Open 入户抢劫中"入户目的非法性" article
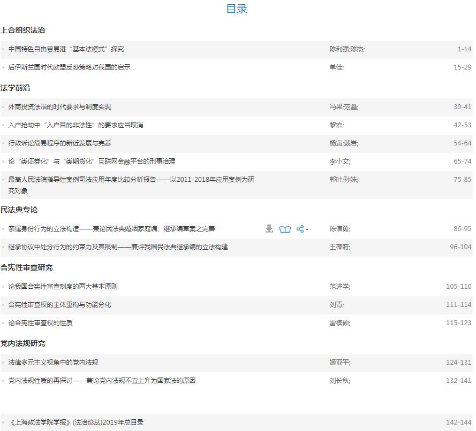The height and width of the screenshot is (431, 476). (75, 125)
